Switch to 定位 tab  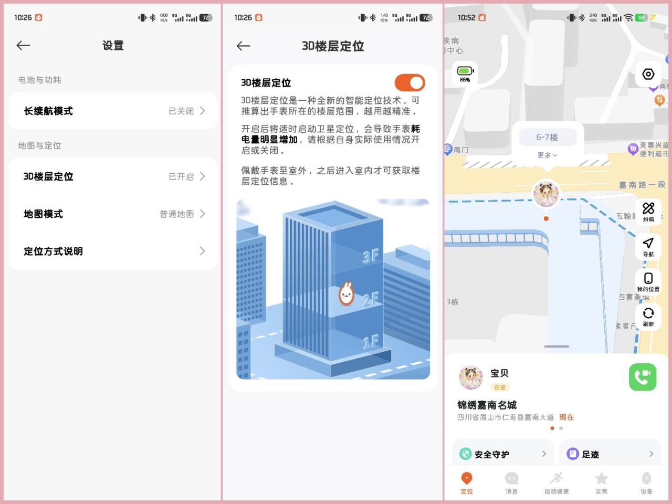click(467, 483)
